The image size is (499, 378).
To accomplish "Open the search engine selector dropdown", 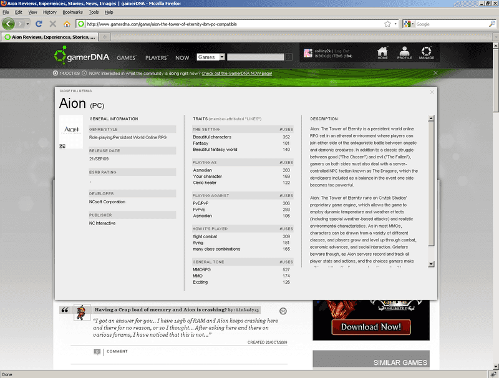I will 409,24.
